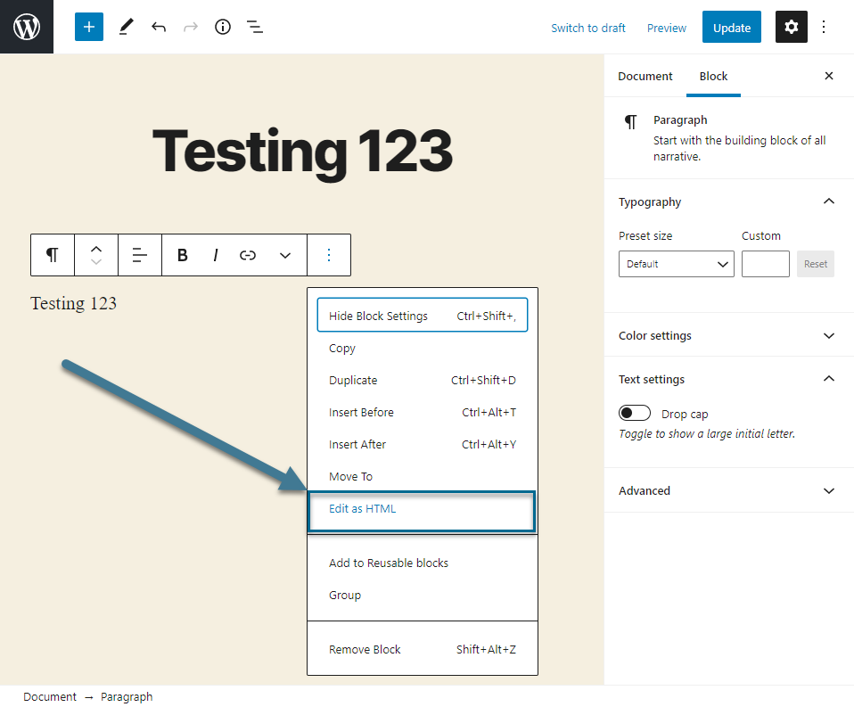Switch to the Document tab
The image size is (854, 707).
(x=645, y=77)
